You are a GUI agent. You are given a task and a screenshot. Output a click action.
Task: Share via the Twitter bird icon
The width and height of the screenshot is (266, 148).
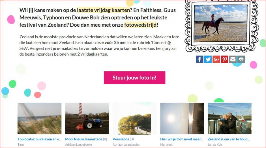[x=208, y=59]
